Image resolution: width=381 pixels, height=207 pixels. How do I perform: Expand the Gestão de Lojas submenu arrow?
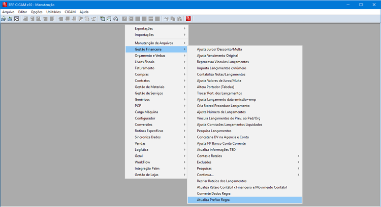[x=184, y=175]
